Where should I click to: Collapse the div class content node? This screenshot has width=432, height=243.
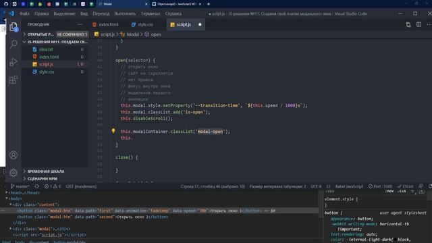[x=11, y=205]
